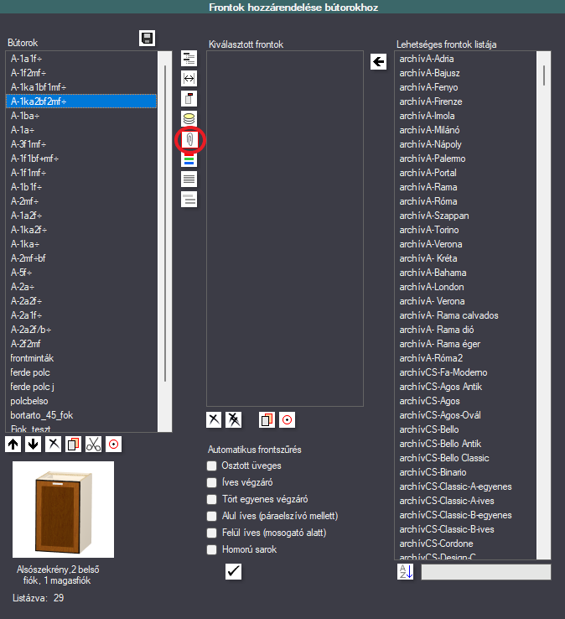Confirm filtering with the checkmark button
This screenshot has width=565, height=619.
[234, 571]
